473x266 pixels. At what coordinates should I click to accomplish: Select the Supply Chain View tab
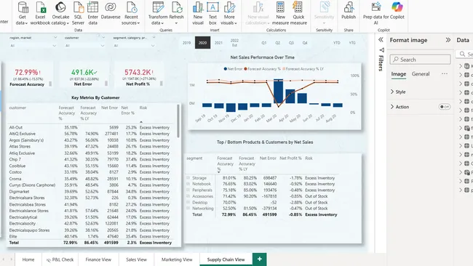click(226, 259)
